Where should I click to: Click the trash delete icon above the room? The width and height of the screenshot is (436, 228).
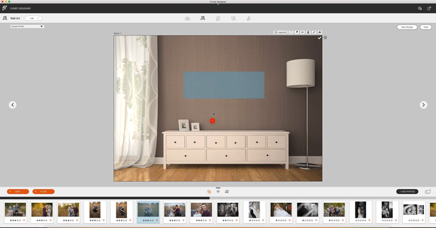[x=308, y=32]
